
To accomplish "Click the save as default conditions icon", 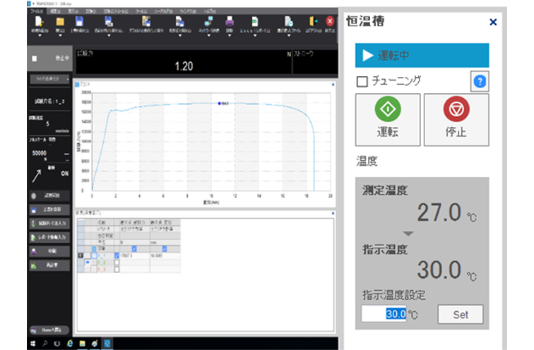I will point(146,21).
